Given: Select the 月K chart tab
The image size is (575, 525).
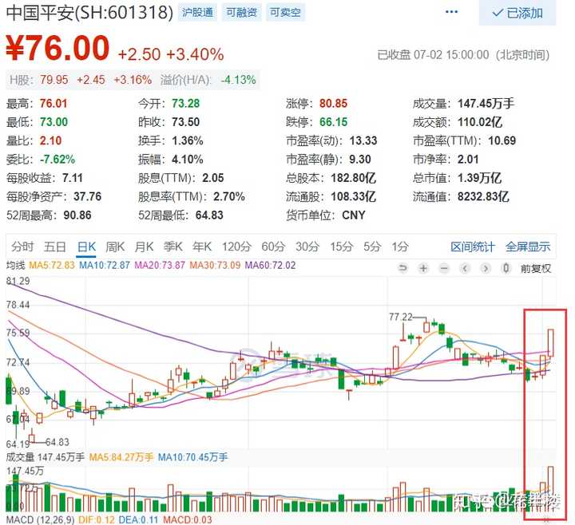Looking at the screenshot, I should point(144,247).
